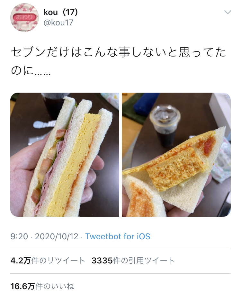The height and width of the screenshot is (293, 241).
Task: Open the kou profile avatar picture
Action: 24,18
